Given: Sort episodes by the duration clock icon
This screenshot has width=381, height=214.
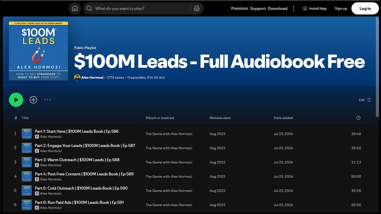Looking at the screenshot, I should pyautogui.click(x=358, y=118).
